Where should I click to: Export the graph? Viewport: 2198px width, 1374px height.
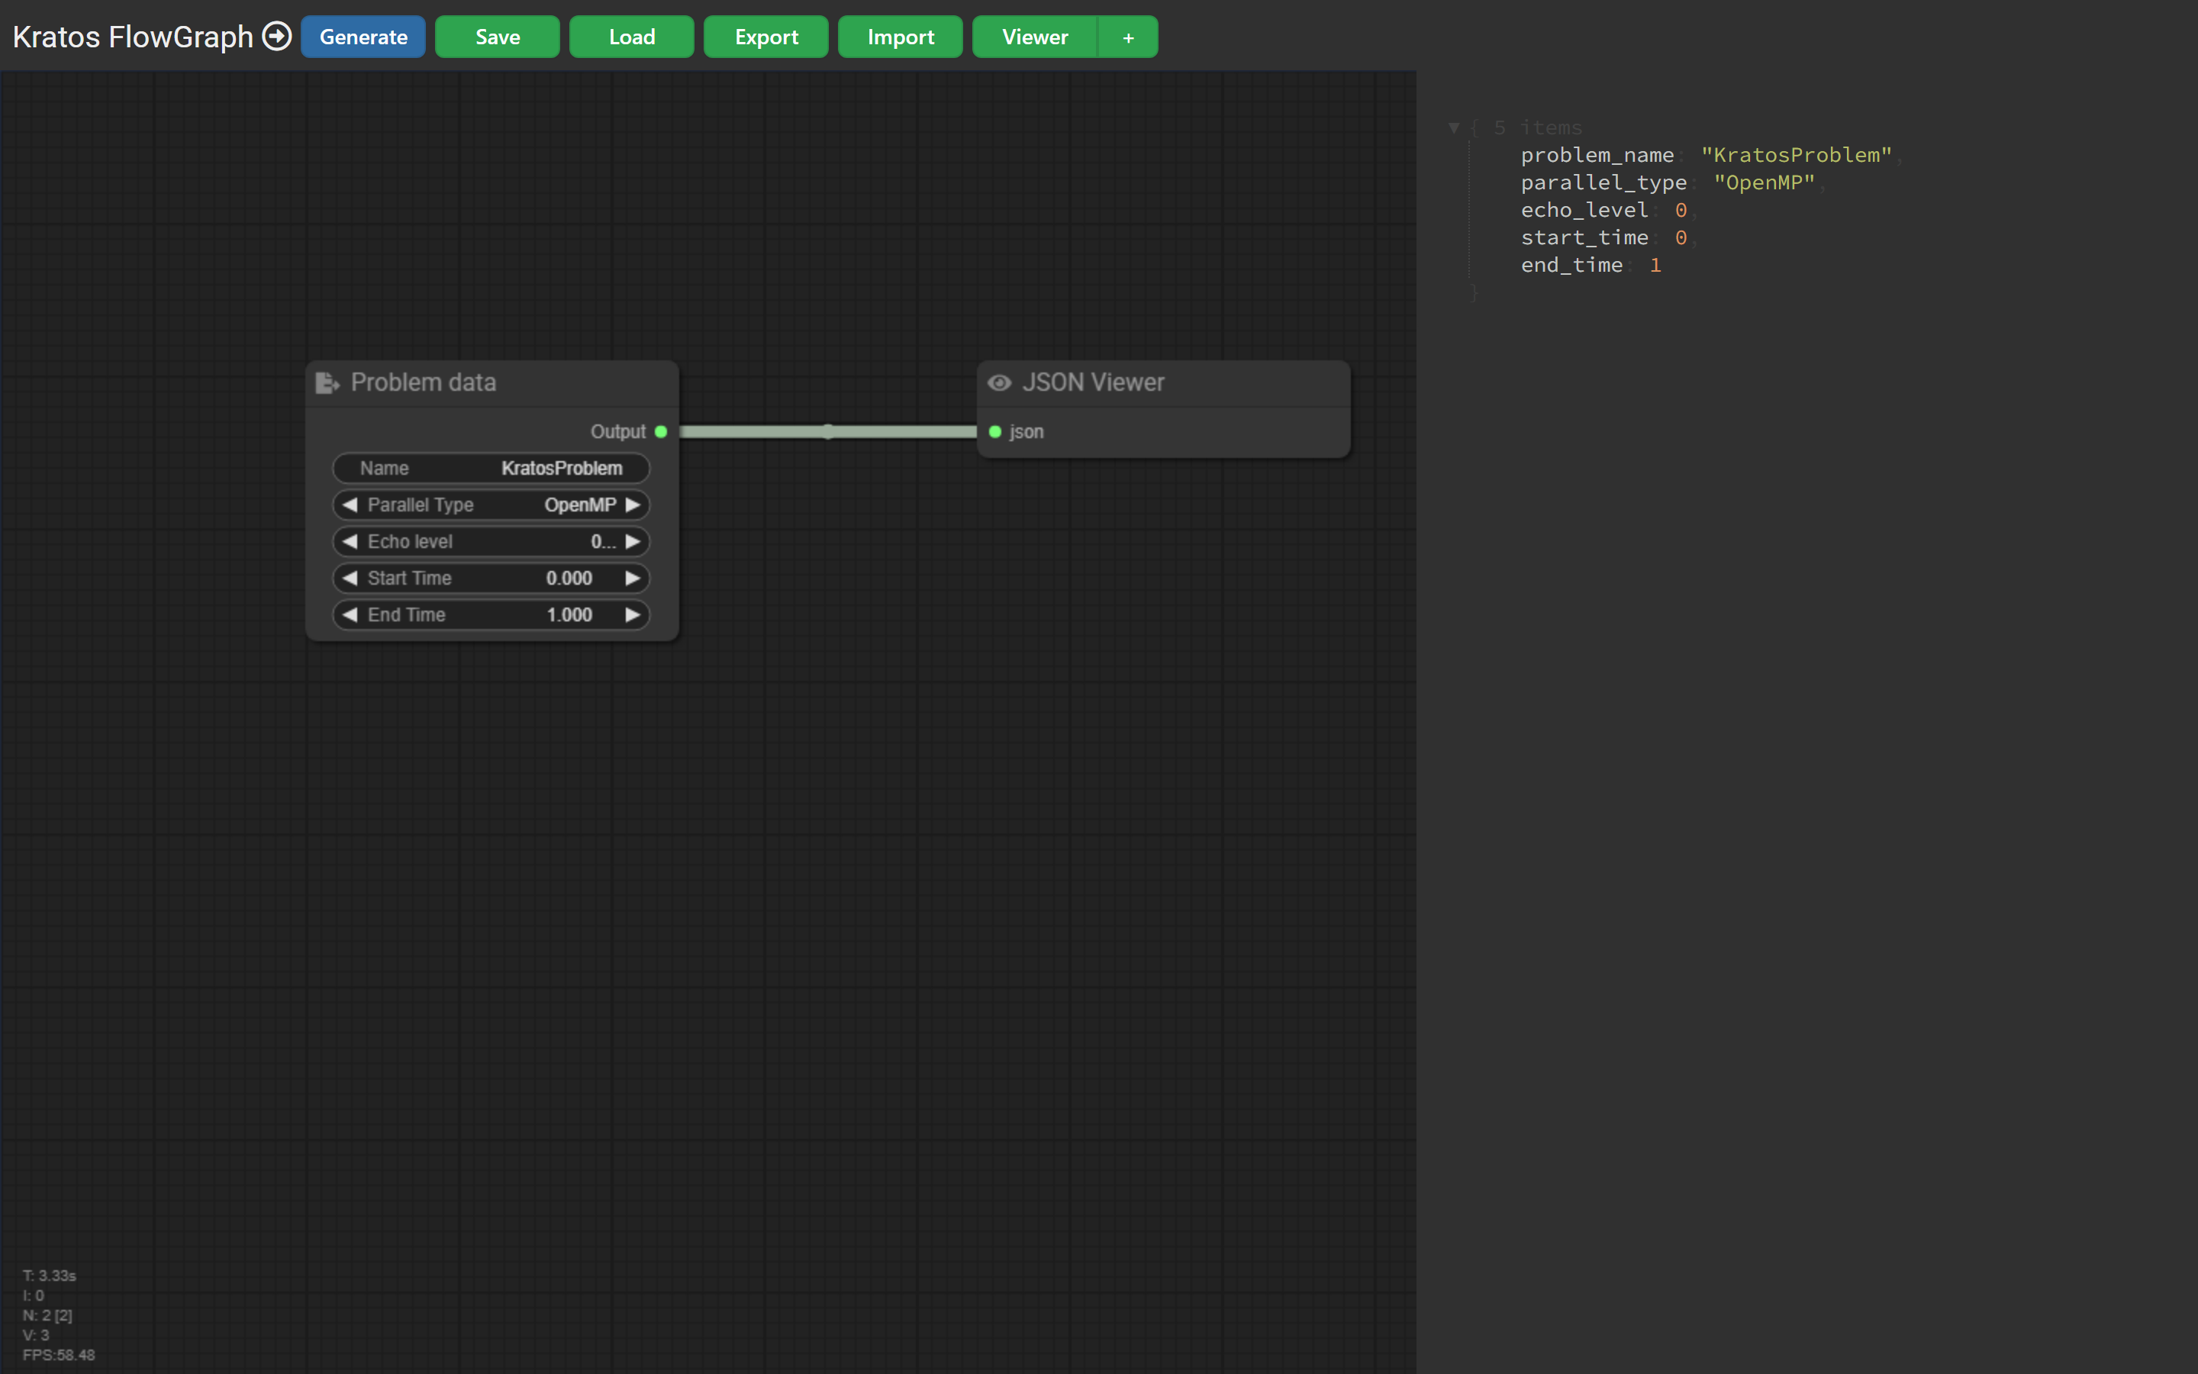tap(766, 37)
